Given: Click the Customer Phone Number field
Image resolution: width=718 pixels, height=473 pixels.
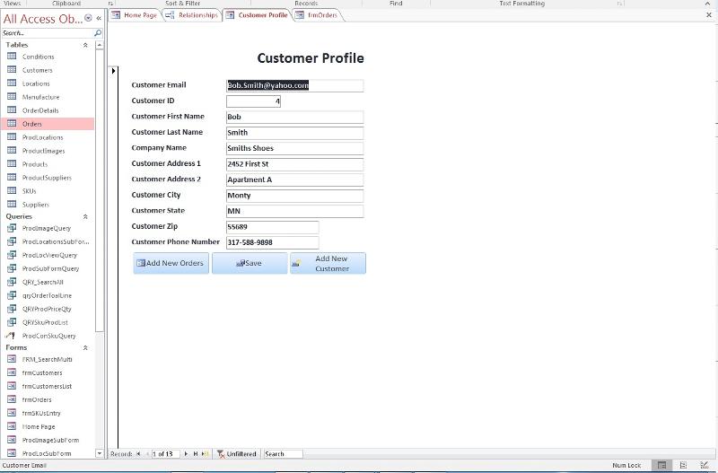Looking at the screenshot, I should pyautogui.click(x=273, y=242).
